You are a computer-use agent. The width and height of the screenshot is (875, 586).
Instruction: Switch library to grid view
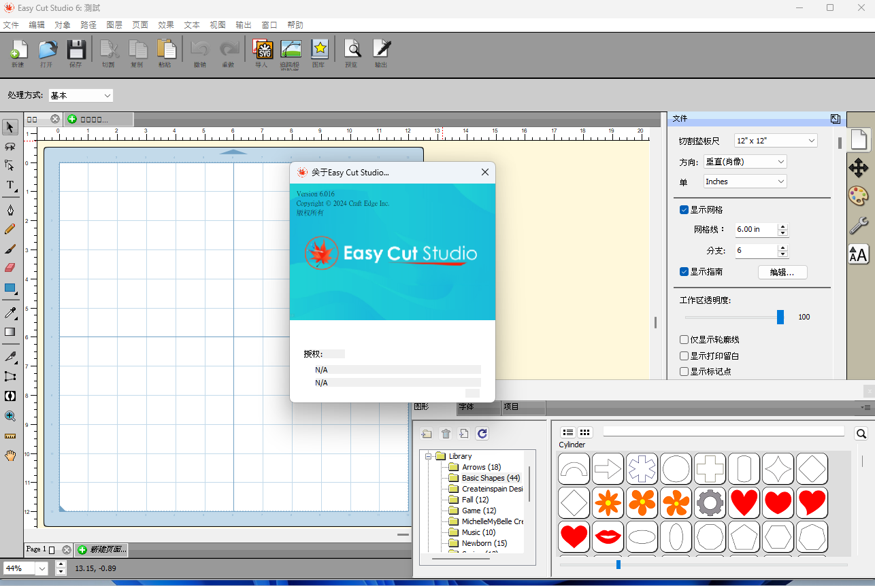point(585,432)
